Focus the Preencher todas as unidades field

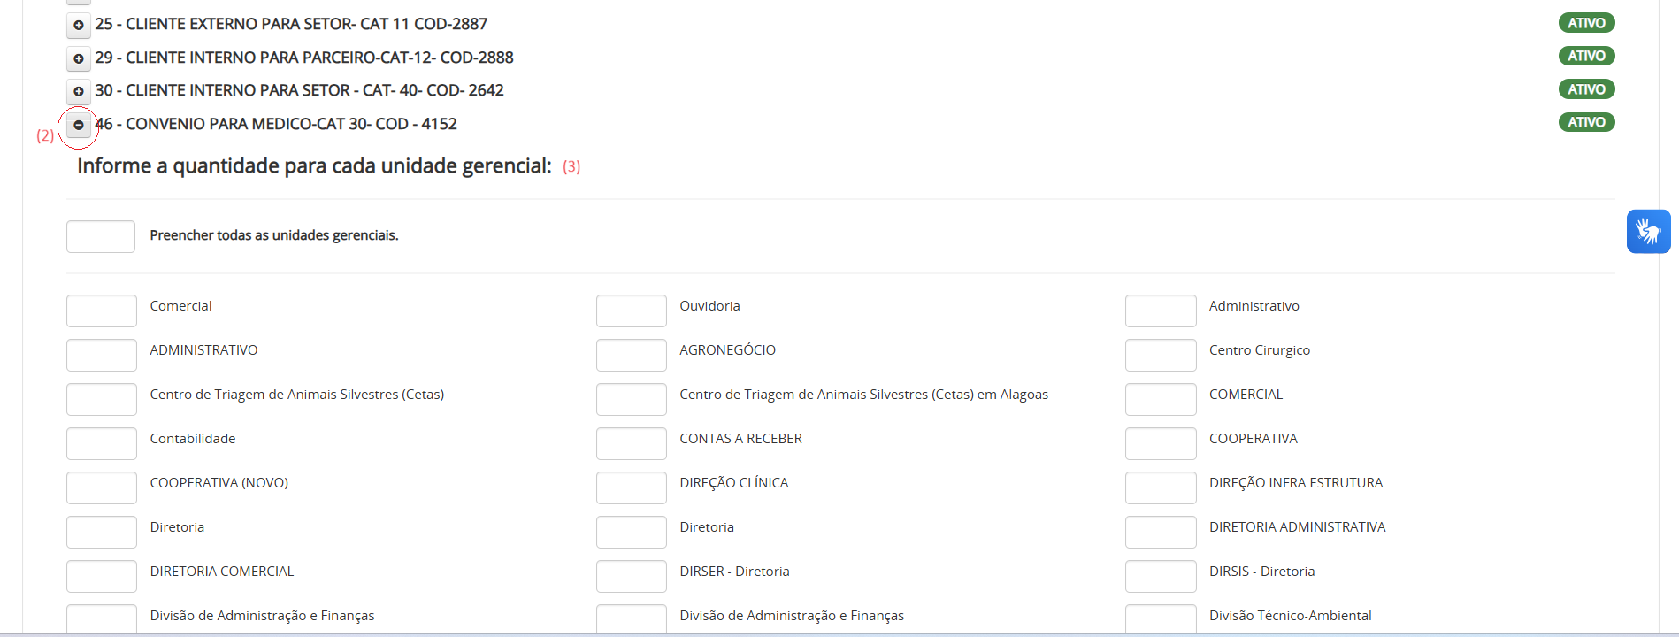[x=101, y=236]
